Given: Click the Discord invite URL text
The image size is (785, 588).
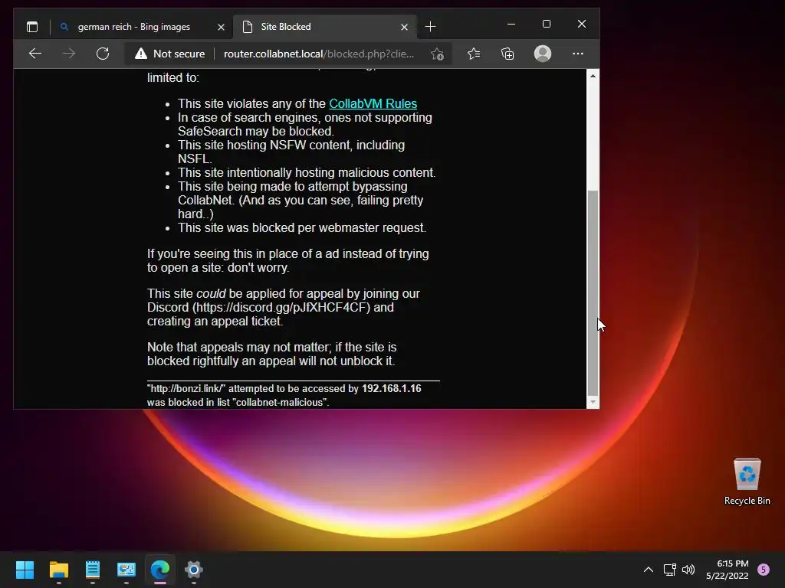Looking at the screenshot, I should pyautogui.click(x=281, y=307).
